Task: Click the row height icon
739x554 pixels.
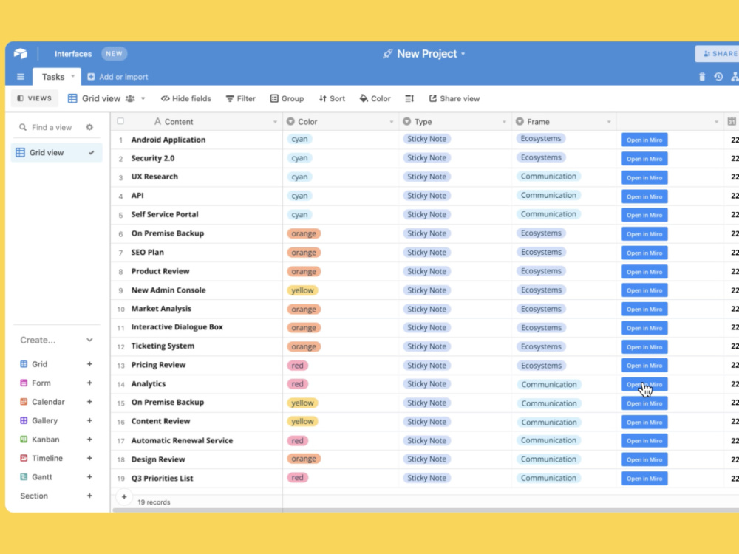Action: 409,98
